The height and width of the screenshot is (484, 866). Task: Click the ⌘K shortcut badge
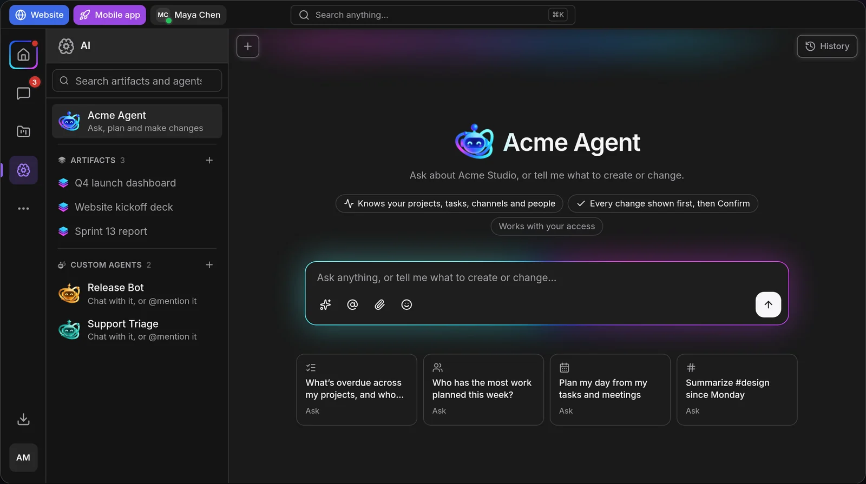pos(558,15)
